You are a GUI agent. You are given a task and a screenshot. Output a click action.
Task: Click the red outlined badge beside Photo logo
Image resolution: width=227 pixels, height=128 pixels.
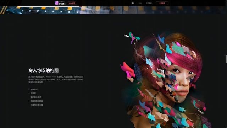click(x=72, y=3)
